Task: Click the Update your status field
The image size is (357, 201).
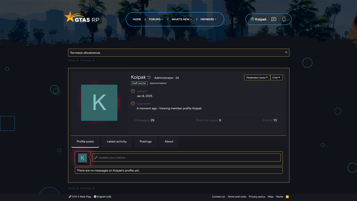Action: click(186, 158)
